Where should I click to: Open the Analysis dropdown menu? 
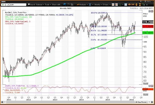[x=82, y=5]
